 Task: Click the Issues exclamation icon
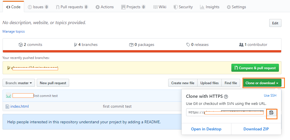pos(30,7)
